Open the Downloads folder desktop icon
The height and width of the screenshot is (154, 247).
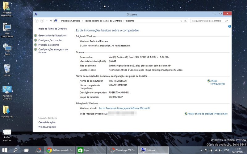pyautogui.click(x=7, y=112)
